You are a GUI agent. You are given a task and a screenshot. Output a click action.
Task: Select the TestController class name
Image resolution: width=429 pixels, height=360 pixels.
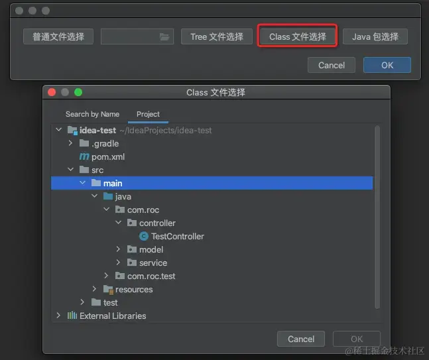point(178,236)
